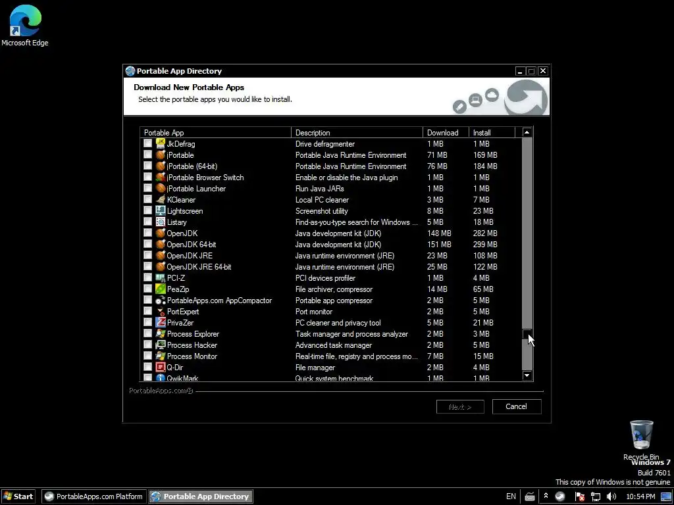
Task: Click the Show desktop button
Action: pos(666,496)
